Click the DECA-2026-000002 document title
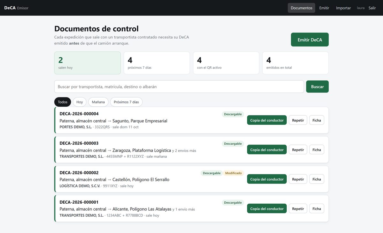The width and height of the screenshot is (383, 233). (x=79, y=173)
